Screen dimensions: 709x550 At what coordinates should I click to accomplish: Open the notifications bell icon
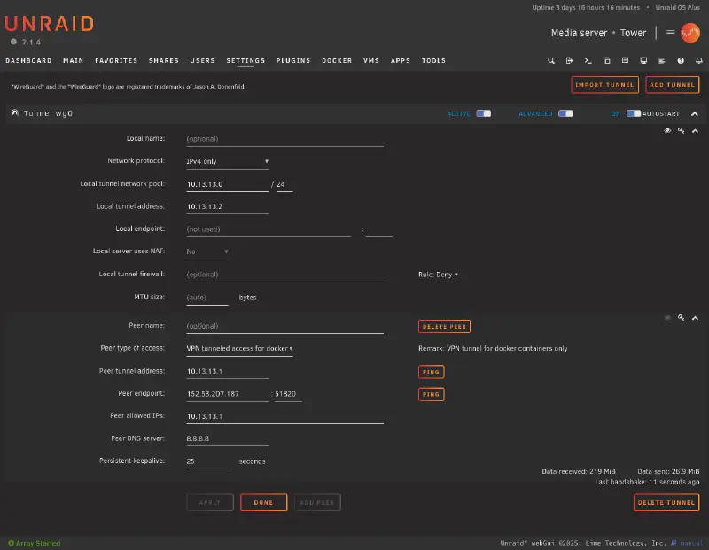coord(699,60)
